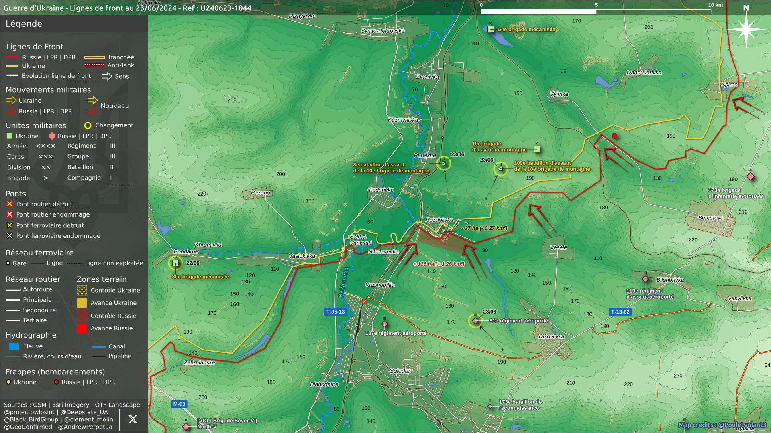The image size is (771, 433).
Task: Click the X (Twitter) logo icon
Action: tap(133, 419)
